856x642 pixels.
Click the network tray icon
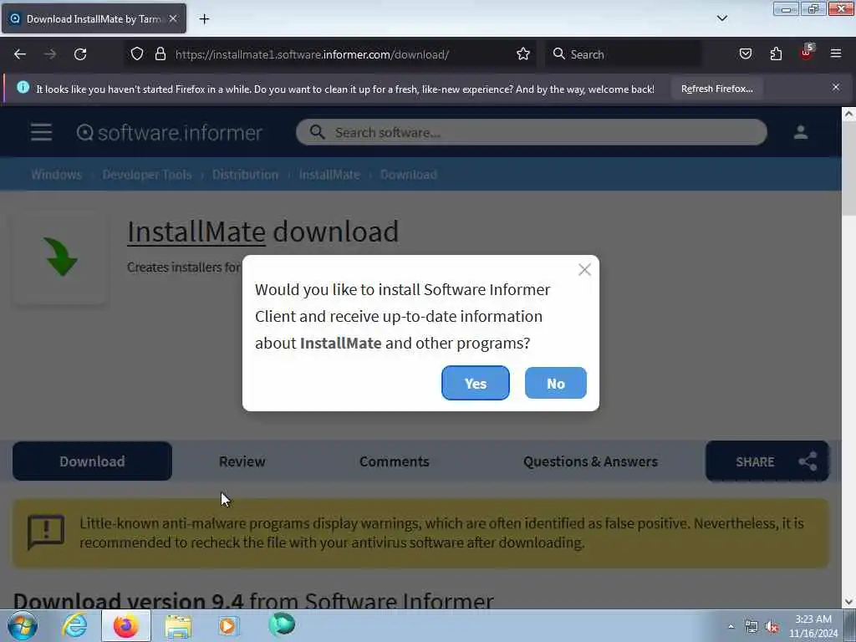(752, 627)
